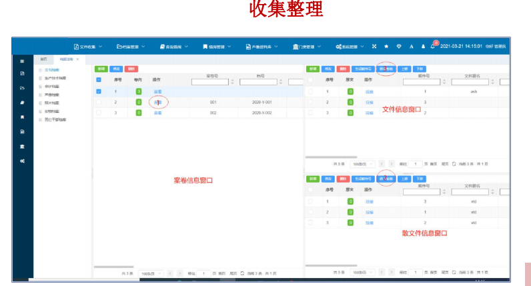Click the bookmark icon in left sidebar
Viewport: 531px width, 286px height.
[x=21, y=117]
